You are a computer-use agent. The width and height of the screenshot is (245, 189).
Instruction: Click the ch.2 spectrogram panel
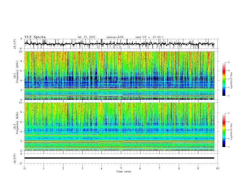coord(119,127)
